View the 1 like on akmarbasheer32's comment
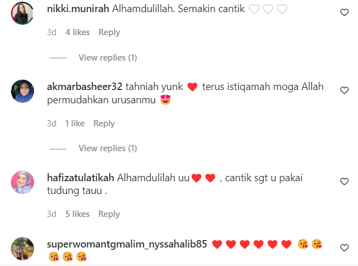Viewport: 358px width, 266px height. pos(75,123)
